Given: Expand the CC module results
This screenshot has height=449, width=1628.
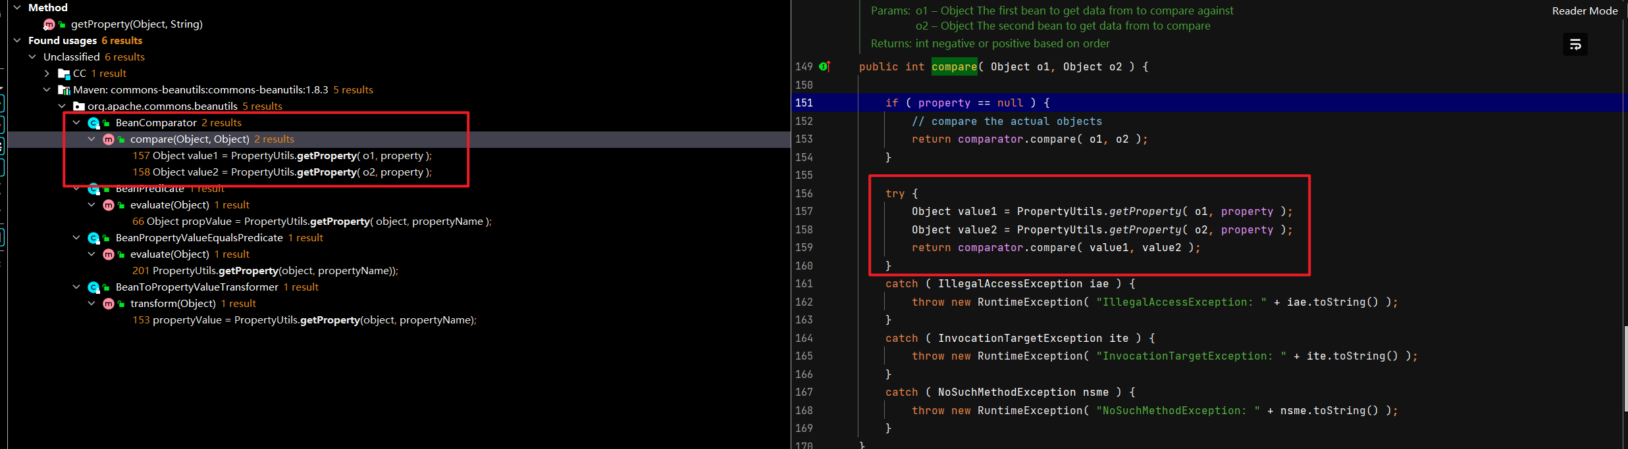Looking at the screenshot, I should (47, 73).
